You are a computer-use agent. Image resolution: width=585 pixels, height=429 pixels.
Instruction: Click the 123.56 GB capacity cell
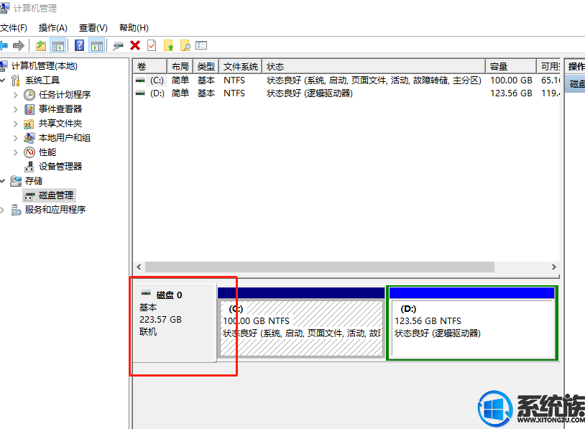tap(511, 93)
